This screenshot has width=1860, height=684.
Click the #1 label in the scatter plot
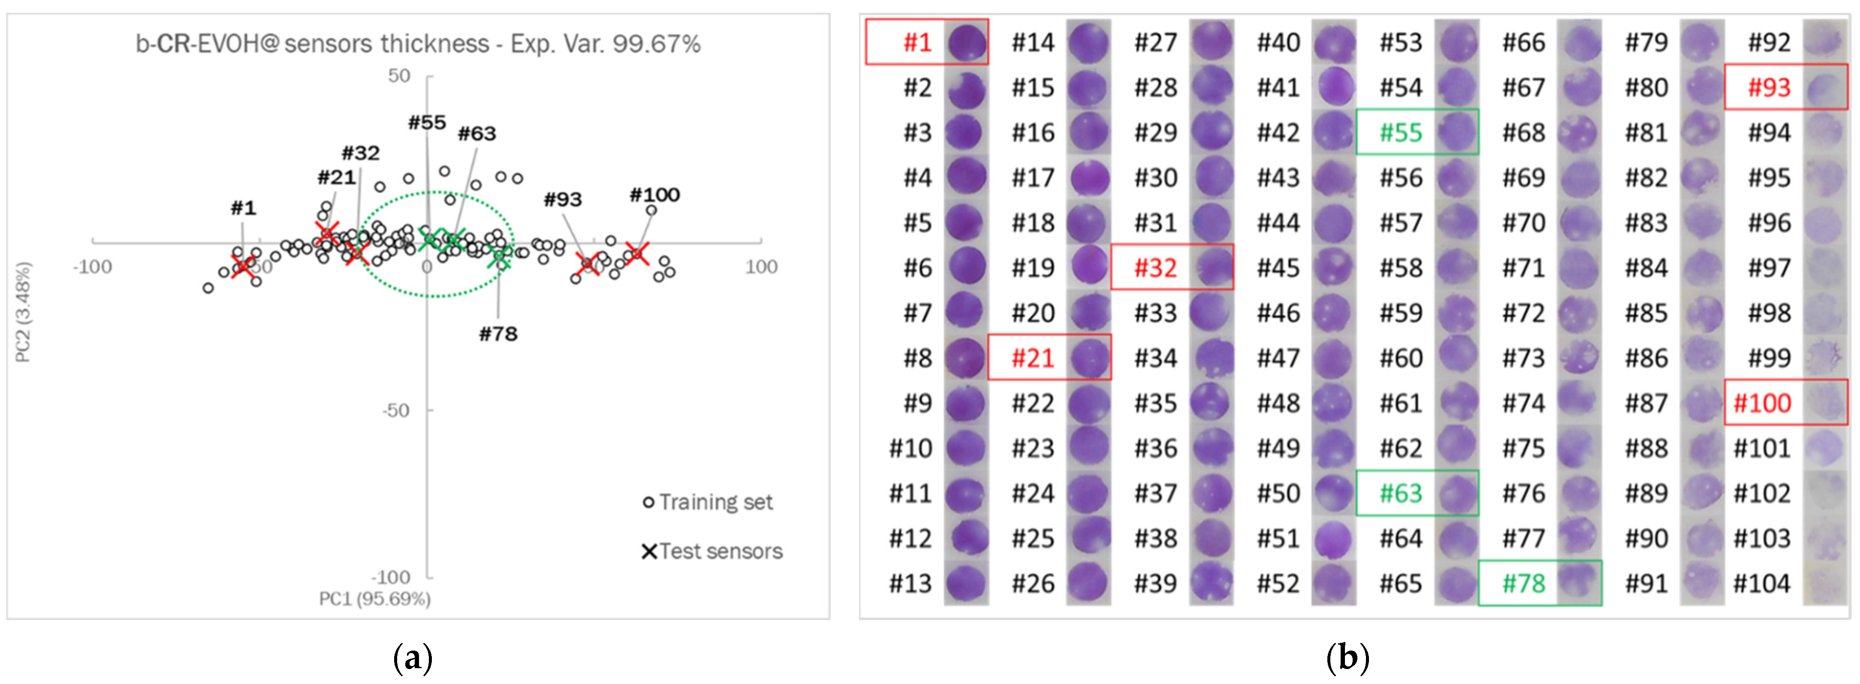tap(243, 209)
